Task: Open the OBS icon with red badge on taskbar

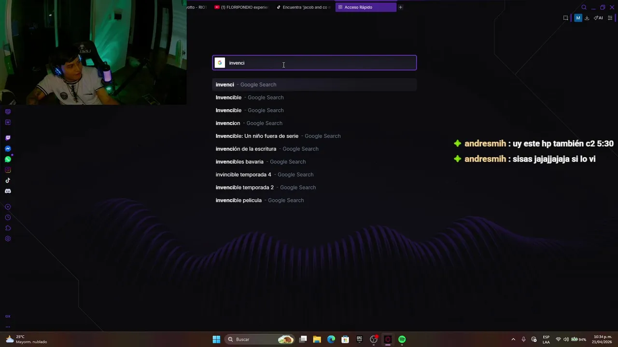Action: 374,339
